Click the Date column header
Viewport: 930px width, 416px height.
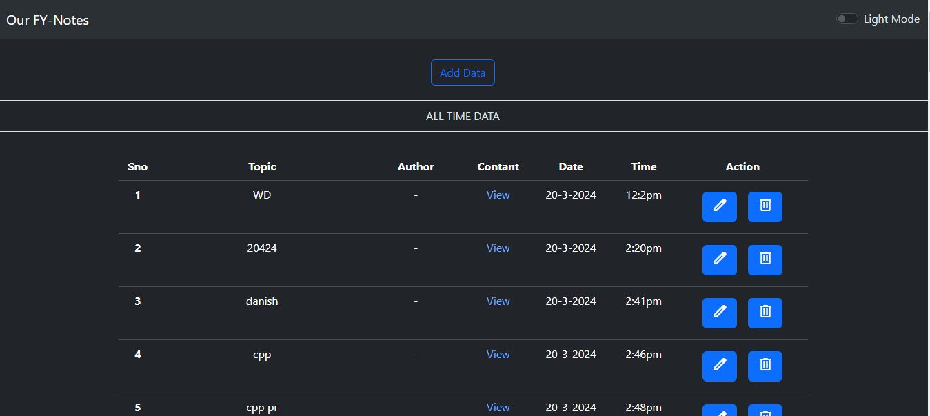point(570,167)
